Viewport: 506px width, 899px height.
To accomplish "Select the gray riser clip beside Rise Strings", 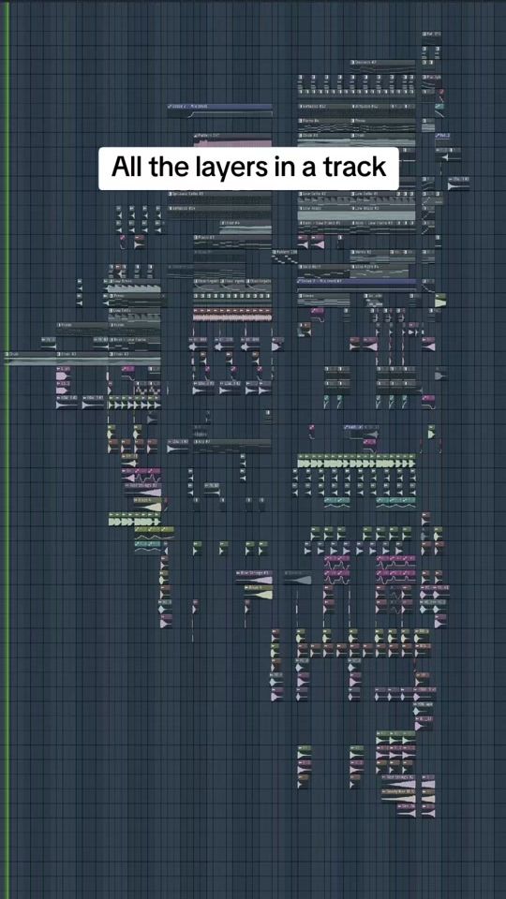I will pyautogui.click(x=297, y=579).
